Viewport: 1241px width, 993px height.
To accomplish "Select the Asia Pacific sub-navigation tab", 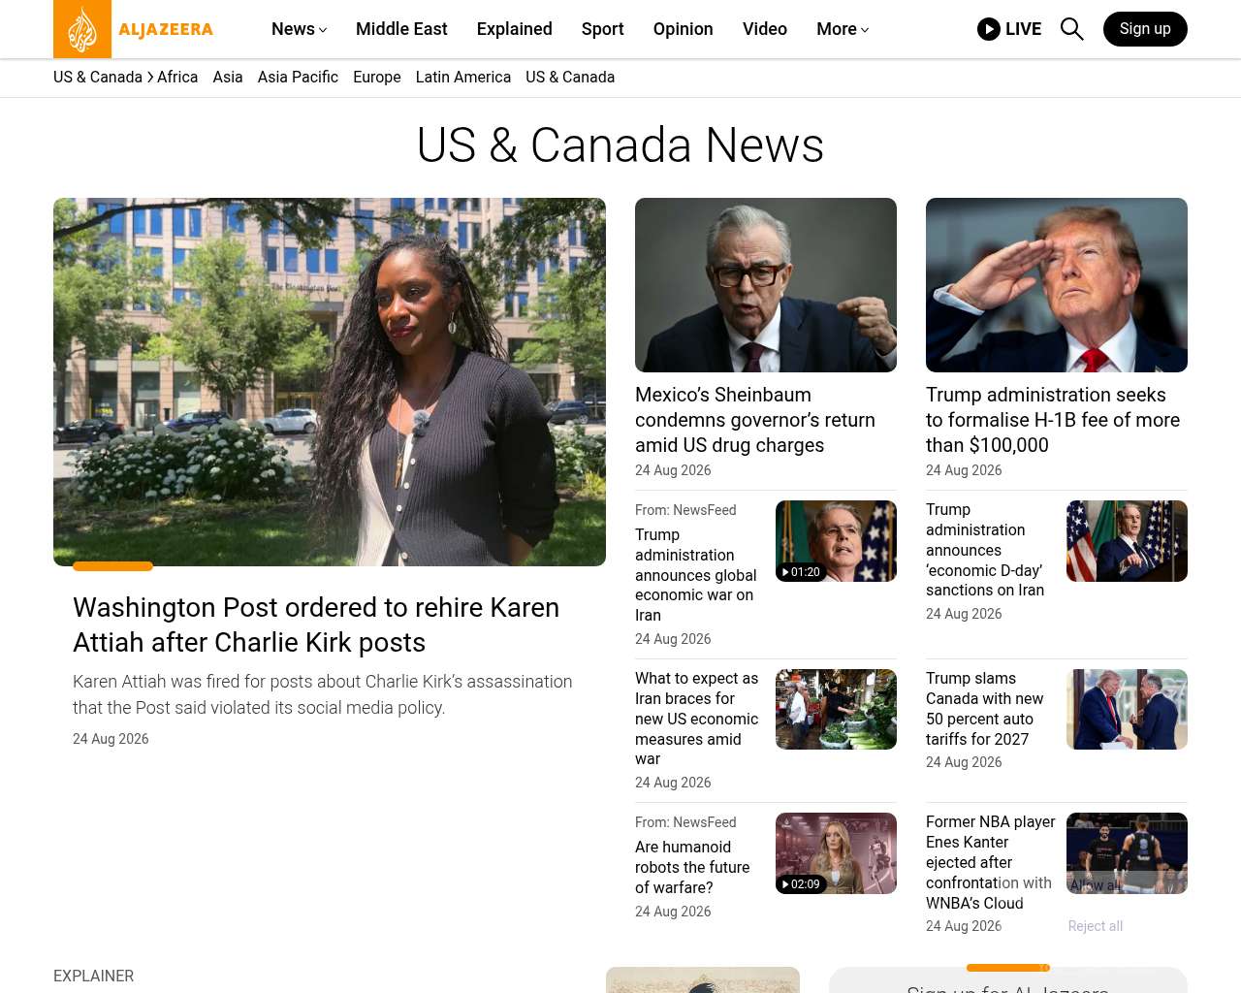I will pos(298,78).
